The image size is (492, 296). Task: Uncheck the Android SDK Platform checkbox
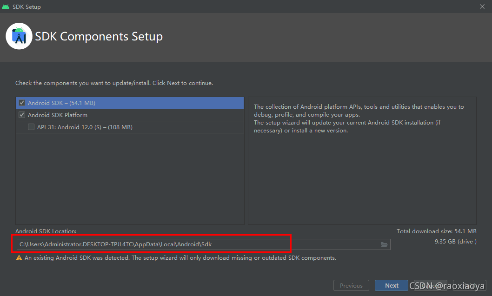[x=22, y=115]
